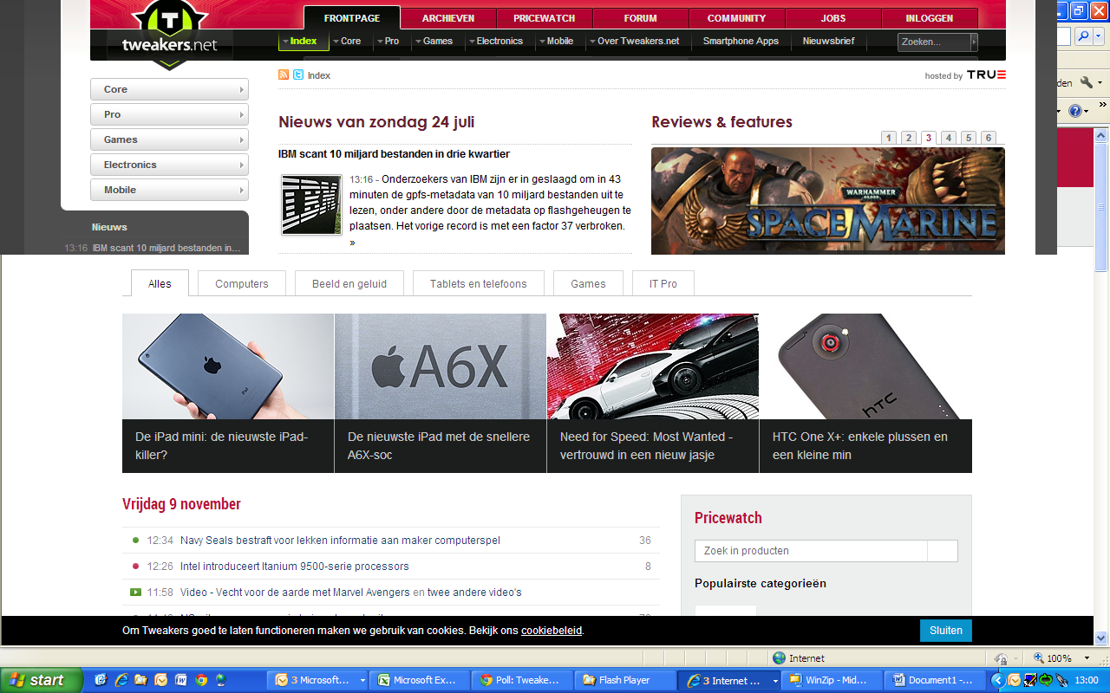Open the IE Tools wrench icon
The image size is (1110, 693).
(x=1086, y=83)
